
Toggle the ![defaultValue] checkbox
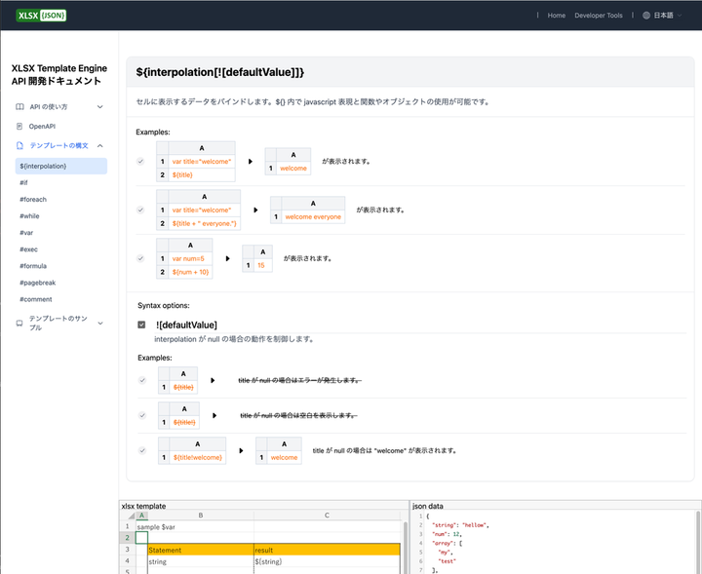click(141, 325)
